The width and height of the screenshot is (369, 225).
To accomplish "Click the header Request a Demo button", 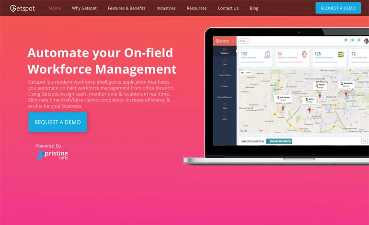I will [338, 8].
